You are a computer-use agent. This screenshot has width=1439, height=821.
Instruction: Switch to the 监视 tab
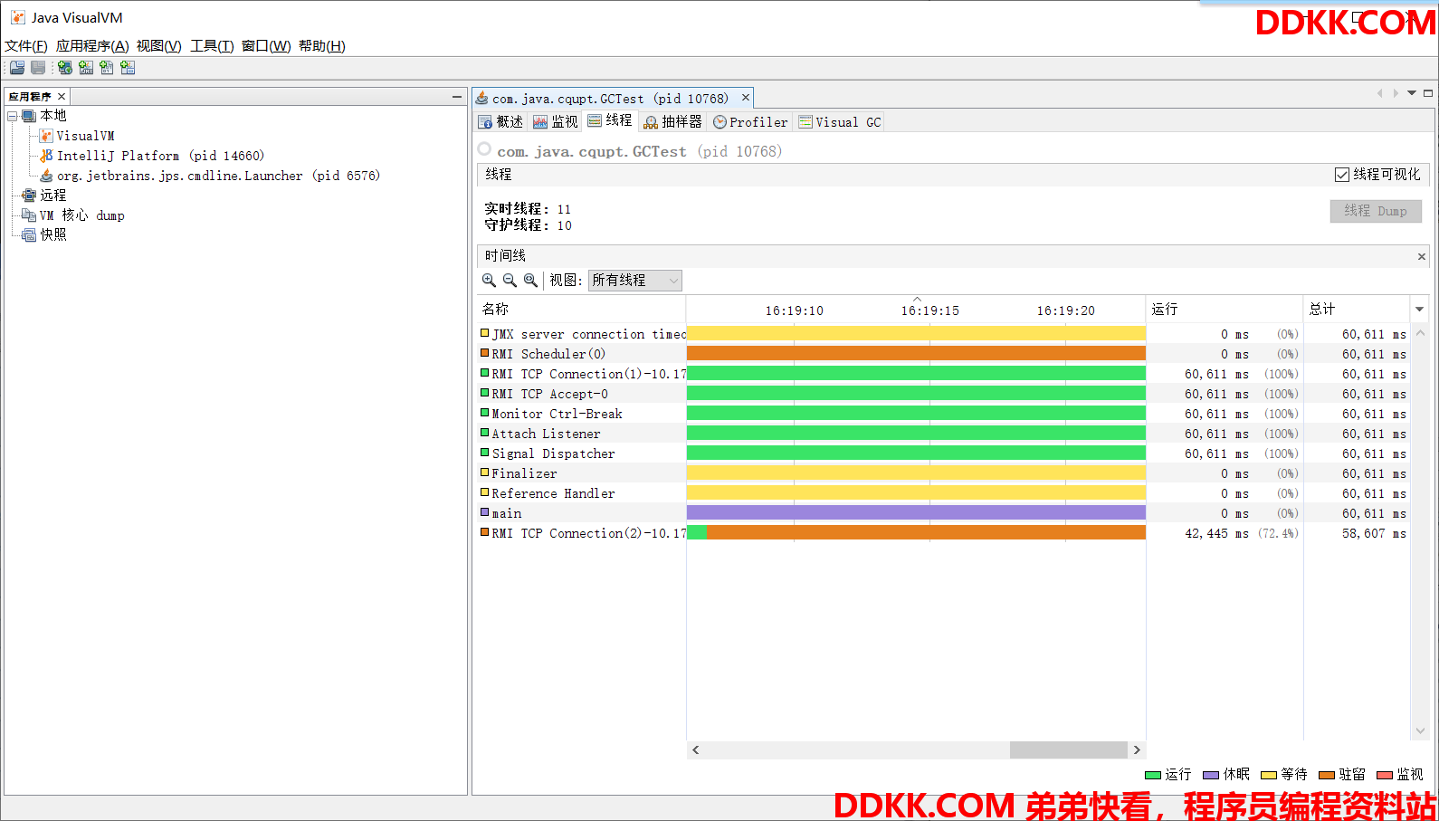coord(556,122)
